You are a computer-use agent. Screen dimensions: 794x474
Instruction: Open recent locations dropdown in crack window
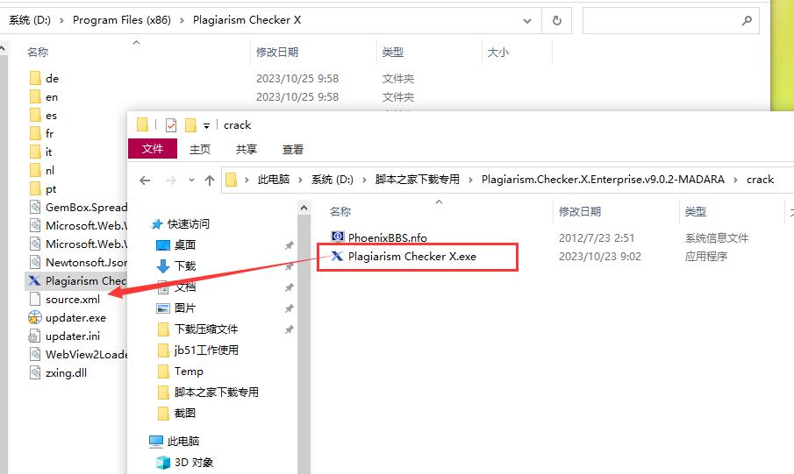point(191,180)
